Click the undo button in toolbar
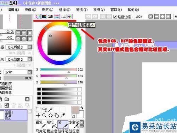Screen dimensions: 177x133 click(x=88, y=17)
